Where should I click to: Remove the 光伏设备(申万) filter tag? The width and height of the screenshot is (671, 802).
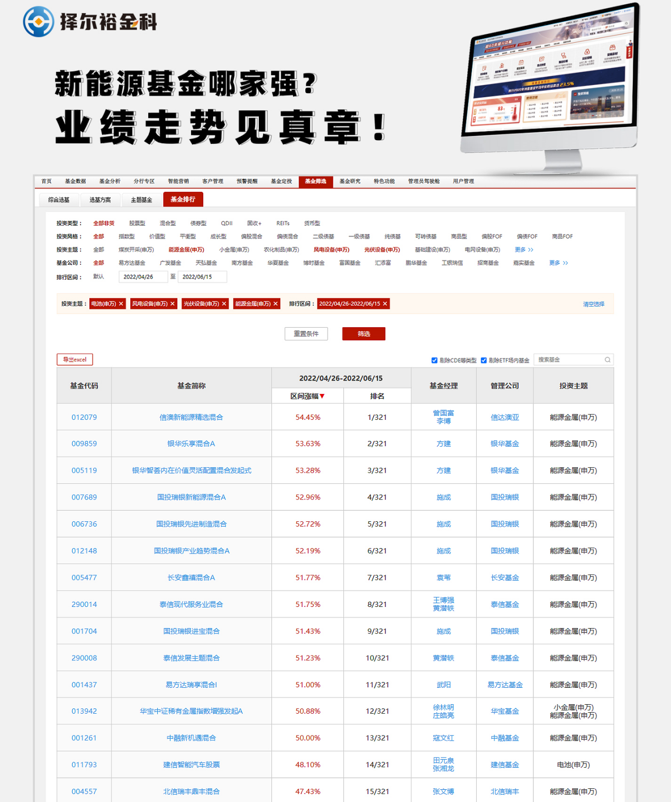pyautogui.click(x=224, y=304)
